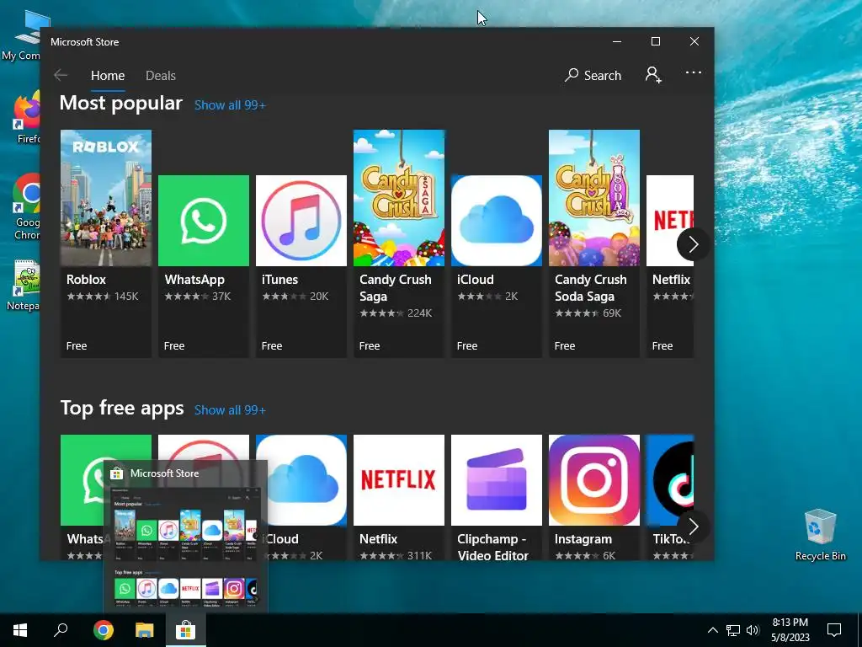Viewport: 862px width, 647px height.
Task: Switch to the Home tab
Action: coord(108,75)
